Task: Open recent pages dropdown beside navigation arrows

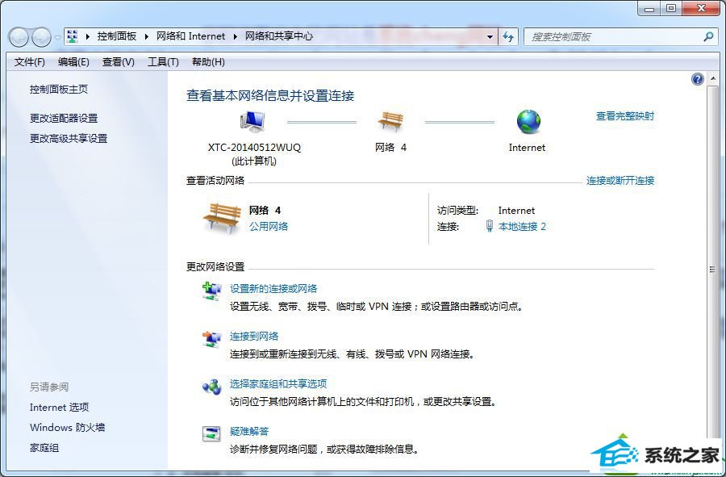Action: pyautogui.click(x=57, y=37)
